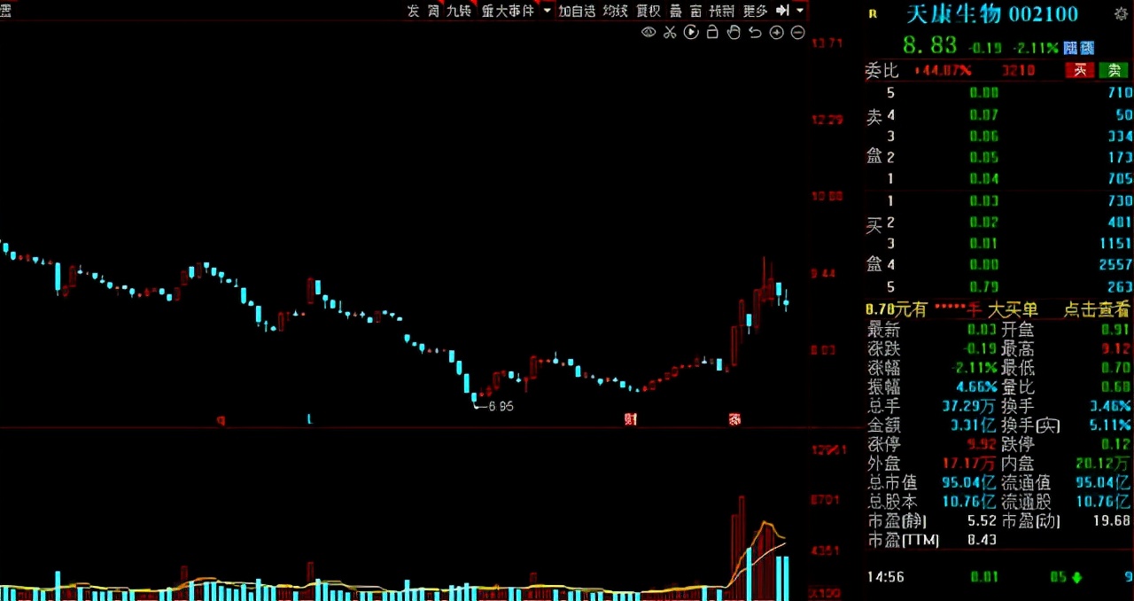Click buy level 3 volume 1151
The image size is (1134, 601).
pyautogui.click(x=1115, y=244)
